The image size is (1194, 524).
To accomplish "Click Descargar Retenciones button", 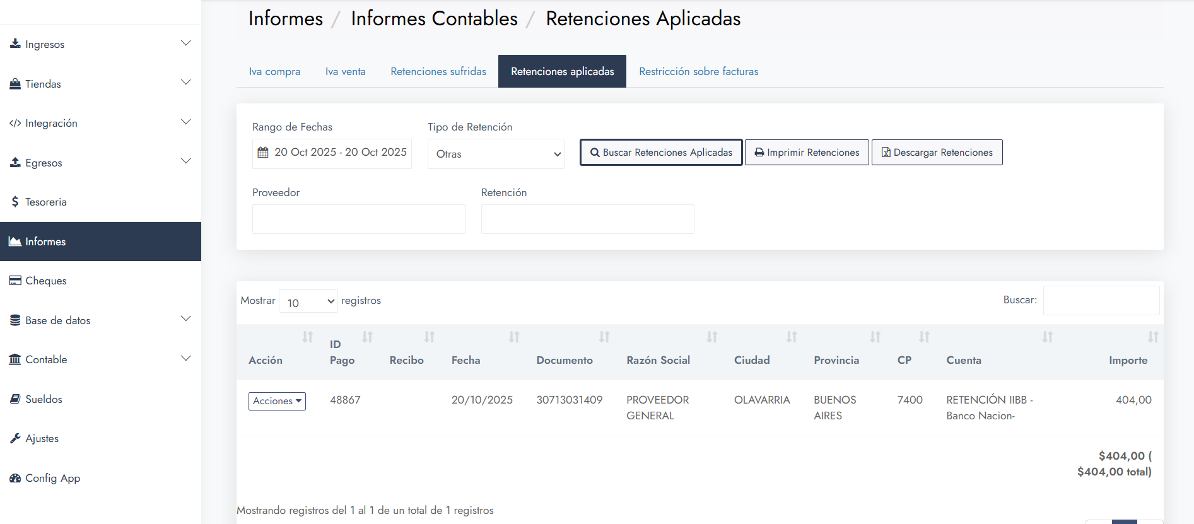I will pyautogui.click(x=937, y=153).
